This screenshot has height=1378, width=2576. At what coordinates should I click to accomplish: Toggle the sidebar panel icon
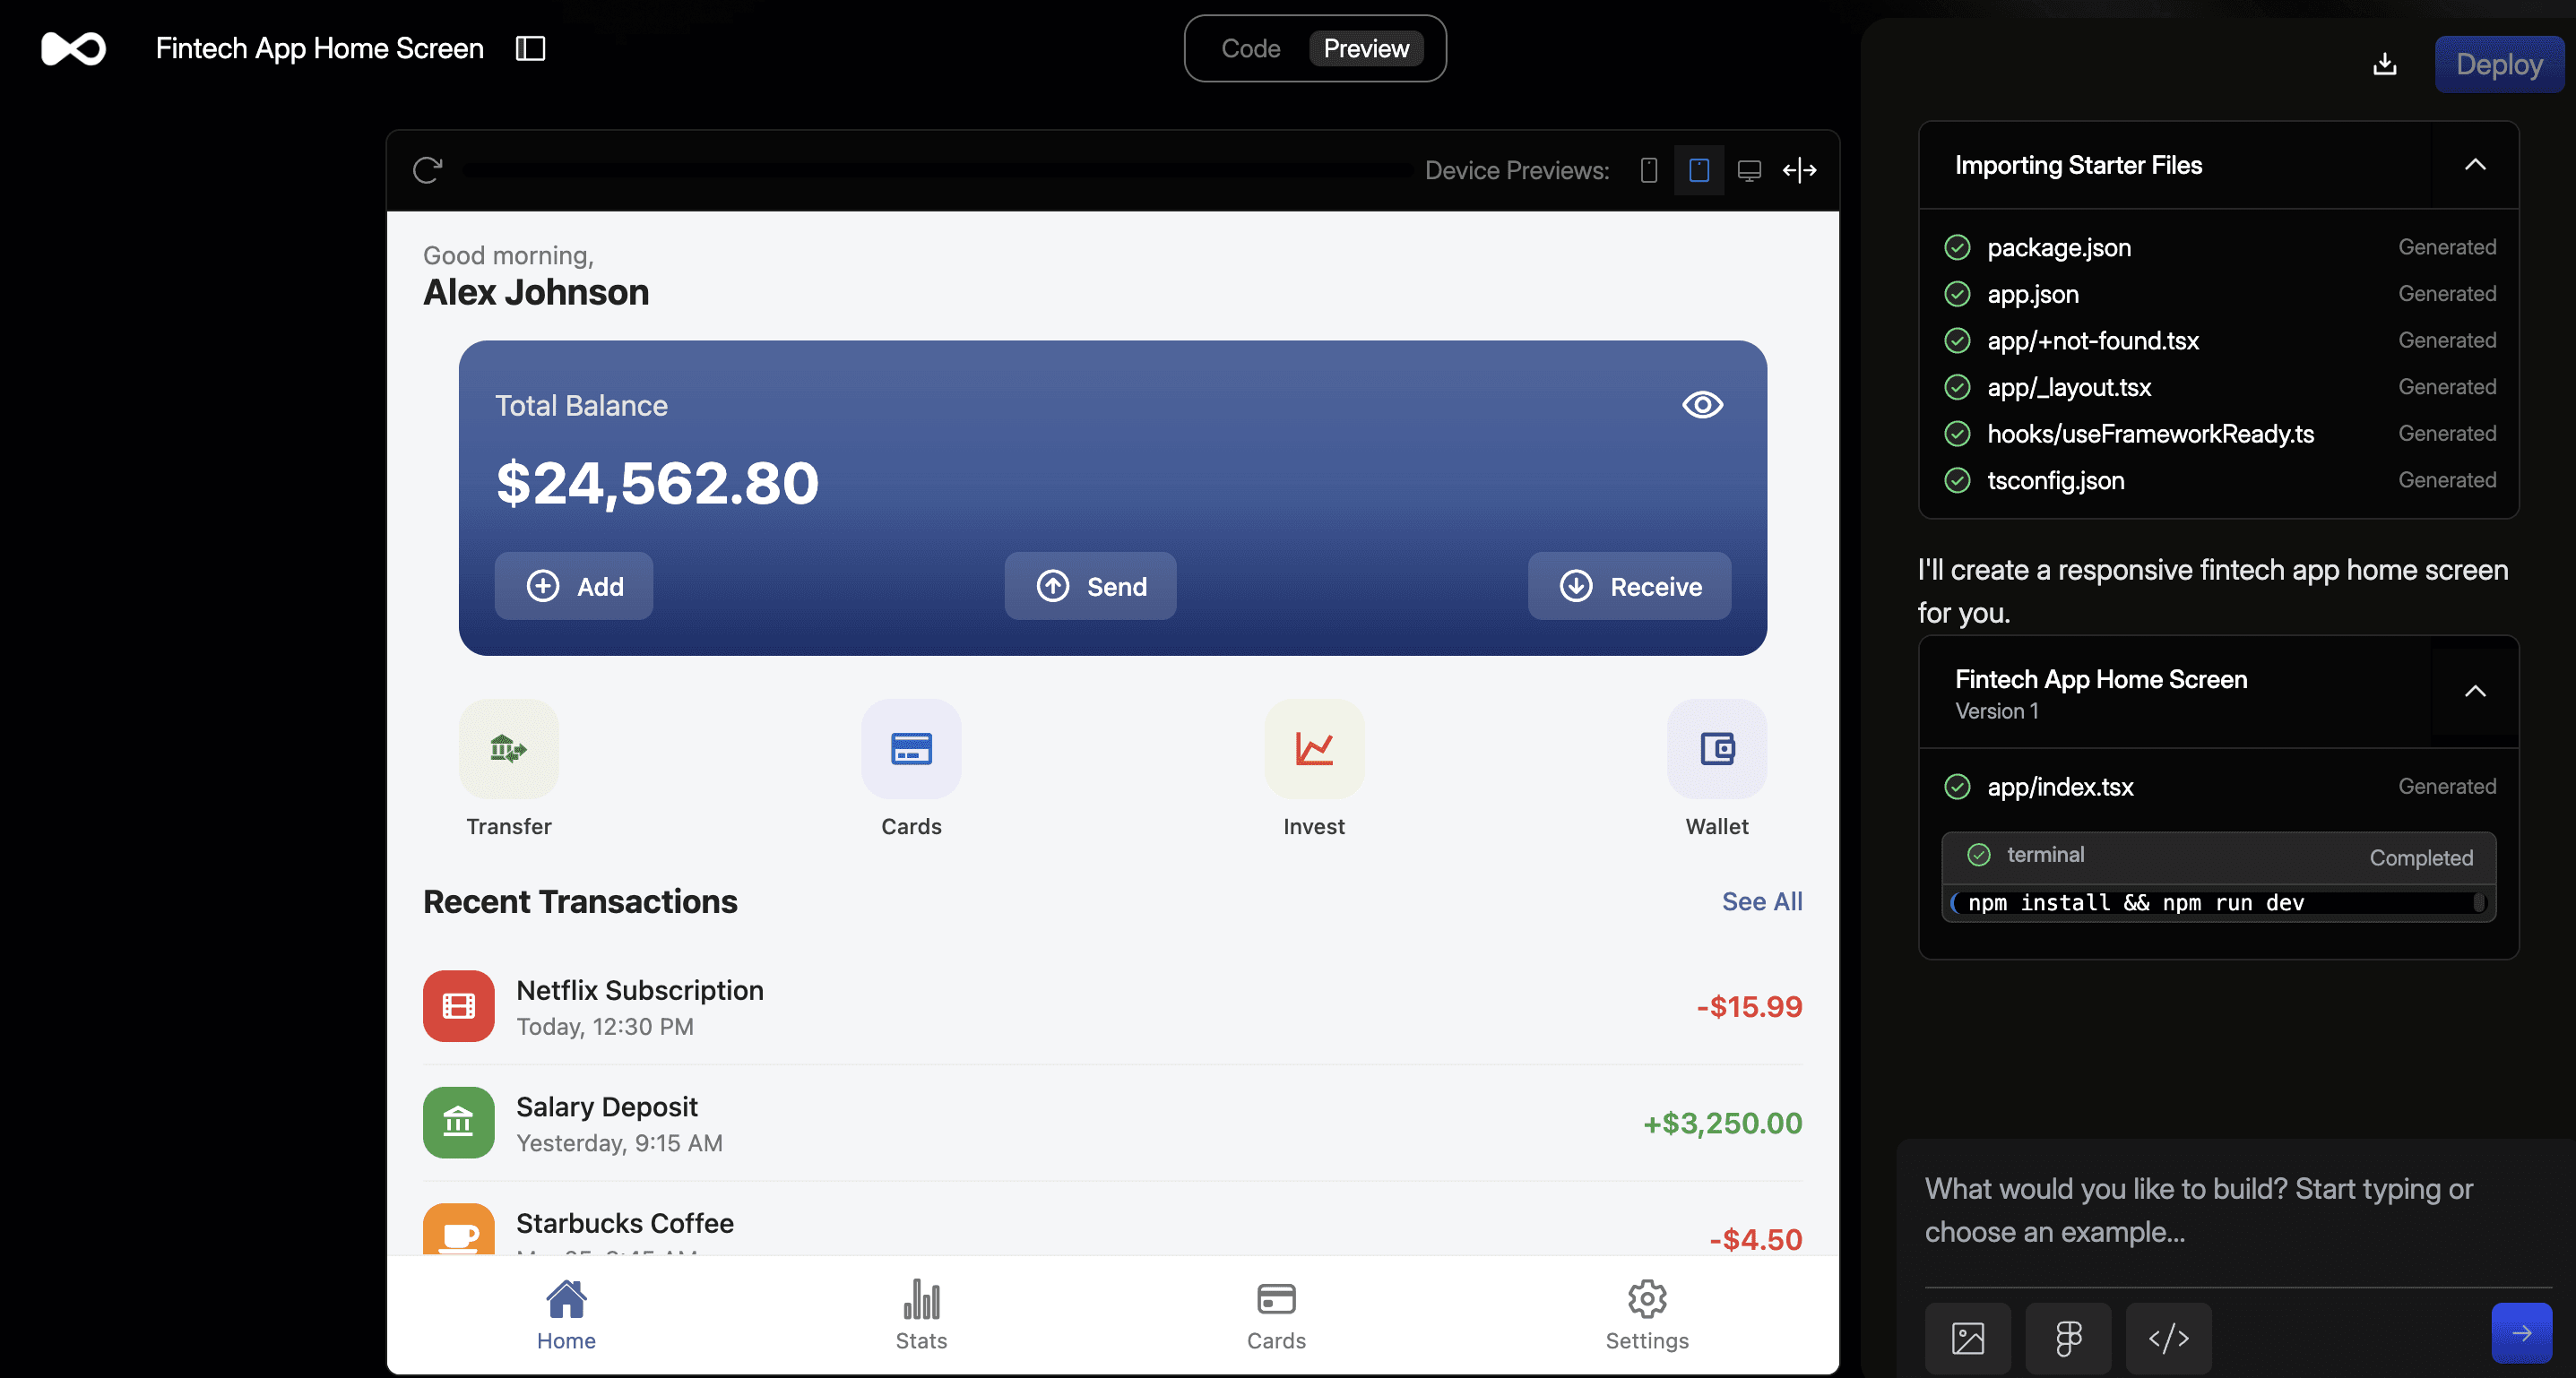click(x=530, y=48)
